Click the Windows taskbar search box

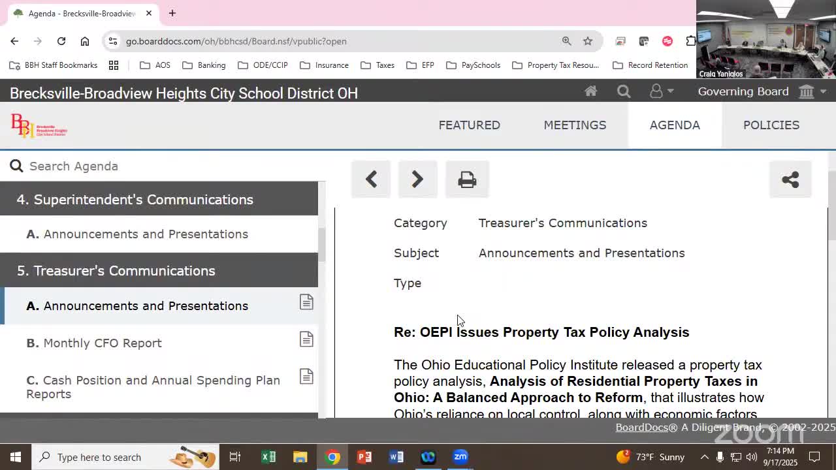click(126, 457)
